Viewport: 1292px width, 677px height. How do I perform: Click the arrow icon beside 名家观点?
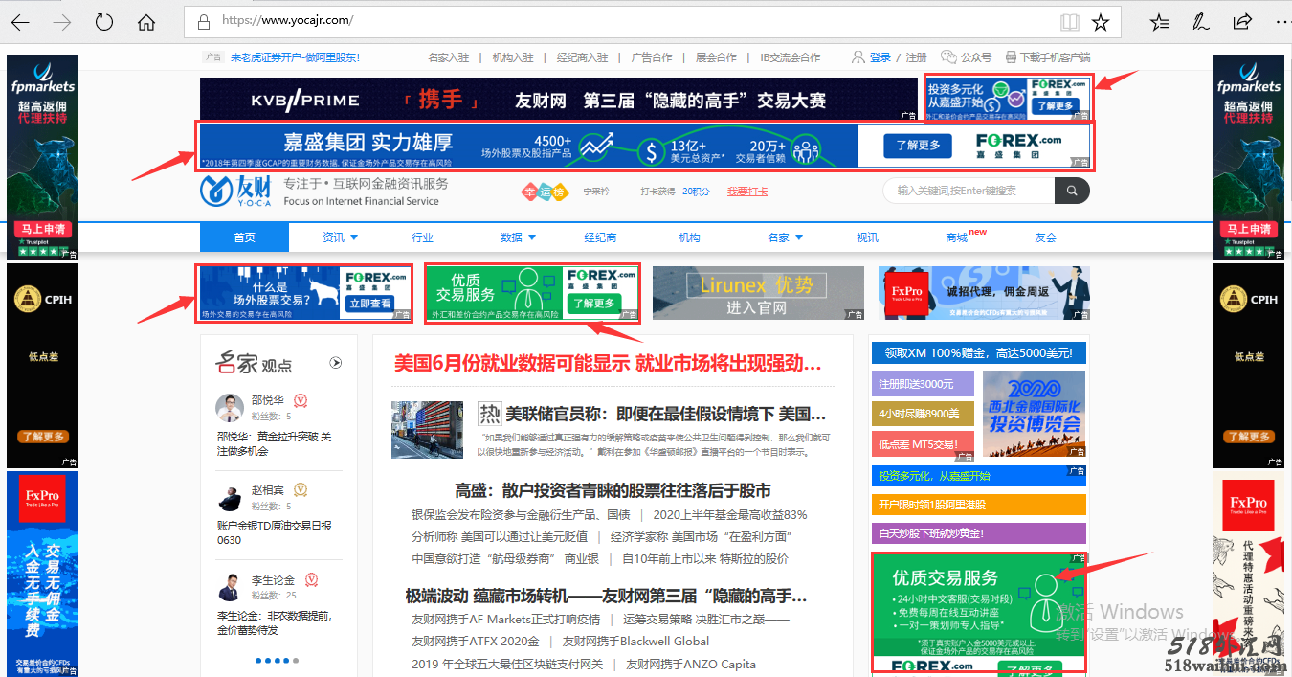(x=336, y=363)
